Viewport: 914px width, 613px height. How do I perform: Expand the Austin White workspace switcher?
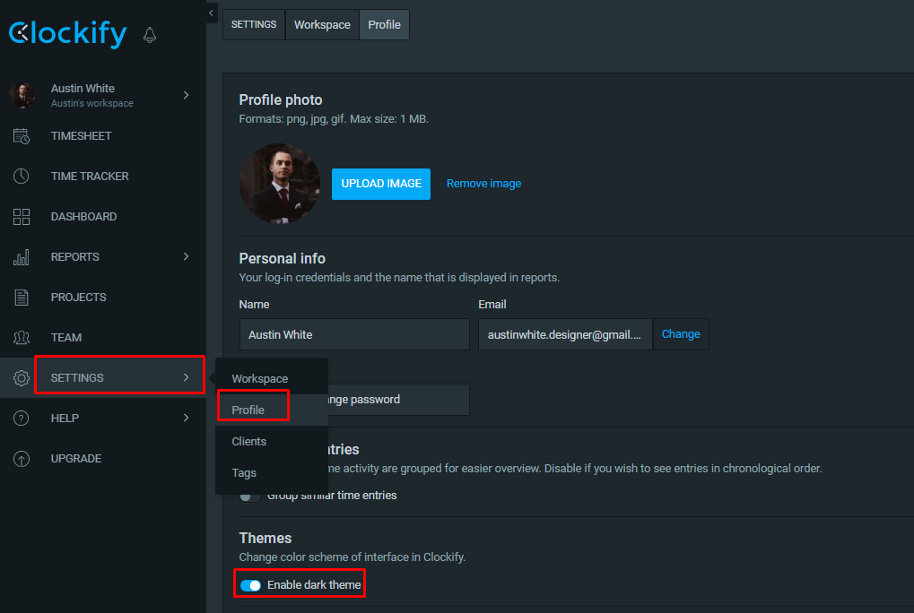click(x=186, y=95)
